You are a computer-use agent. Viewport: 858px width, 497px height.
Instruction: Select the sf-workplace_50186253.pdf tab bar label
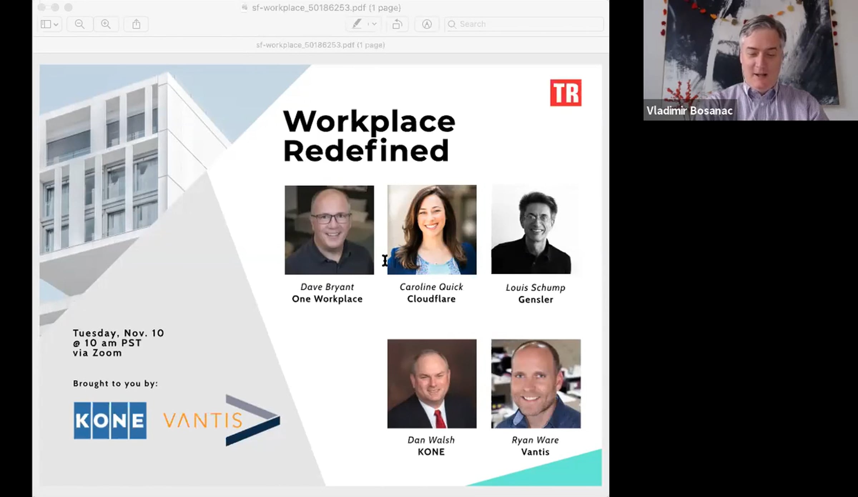pyautogui.click(x=320, y=45)
